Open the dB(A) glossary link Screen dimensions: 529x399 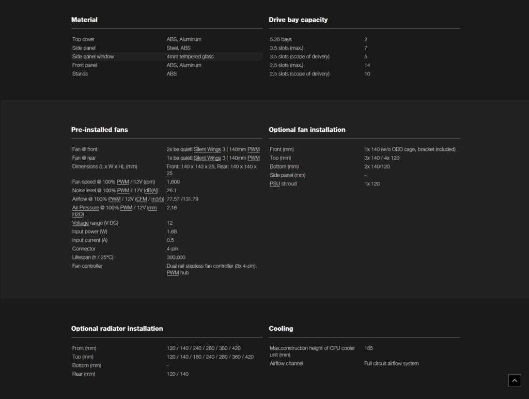151,191
